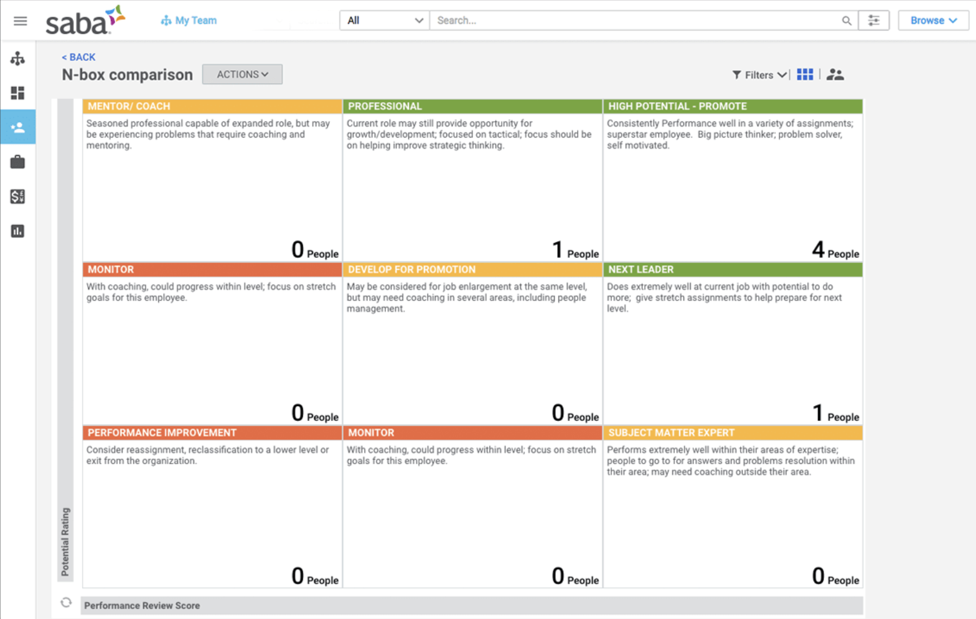
Task: View 0 People in Develop For Promotion
Action: pyautogui.click(x=575, y=413)
